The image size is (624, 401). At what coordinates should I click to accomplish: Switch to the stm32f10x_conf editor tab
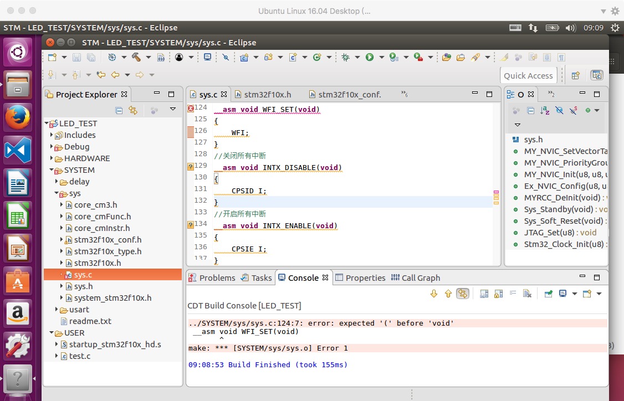coord(345,95)
